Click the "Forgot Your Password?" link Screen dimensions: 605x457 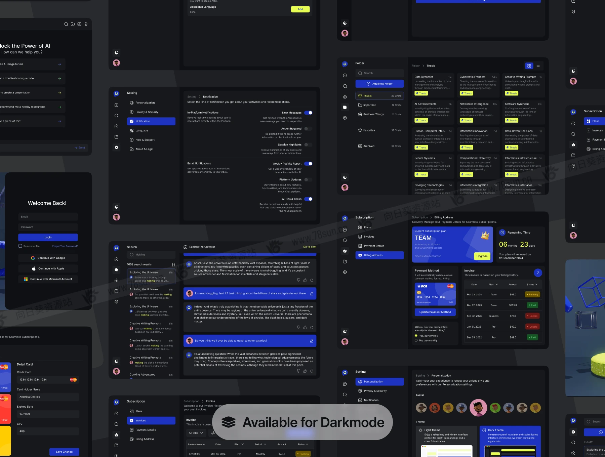(x=65, y=246)
